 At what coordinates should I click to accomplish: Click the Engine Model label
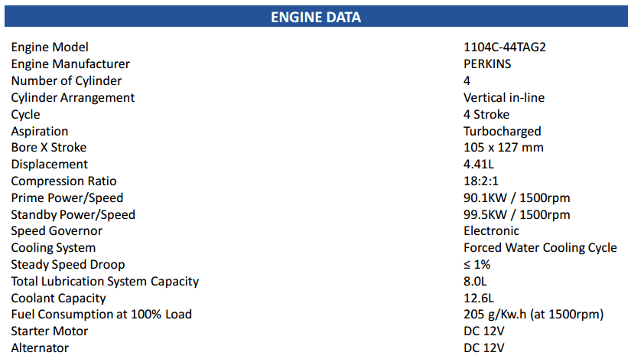(50, 47)
